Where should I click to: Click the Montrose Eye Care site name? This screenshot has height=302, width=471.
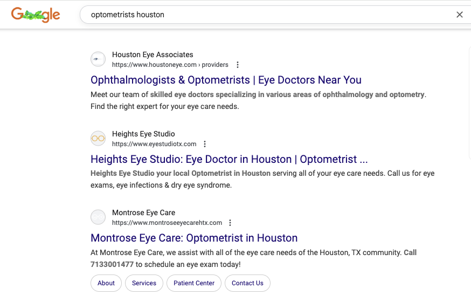pos(143,213)
